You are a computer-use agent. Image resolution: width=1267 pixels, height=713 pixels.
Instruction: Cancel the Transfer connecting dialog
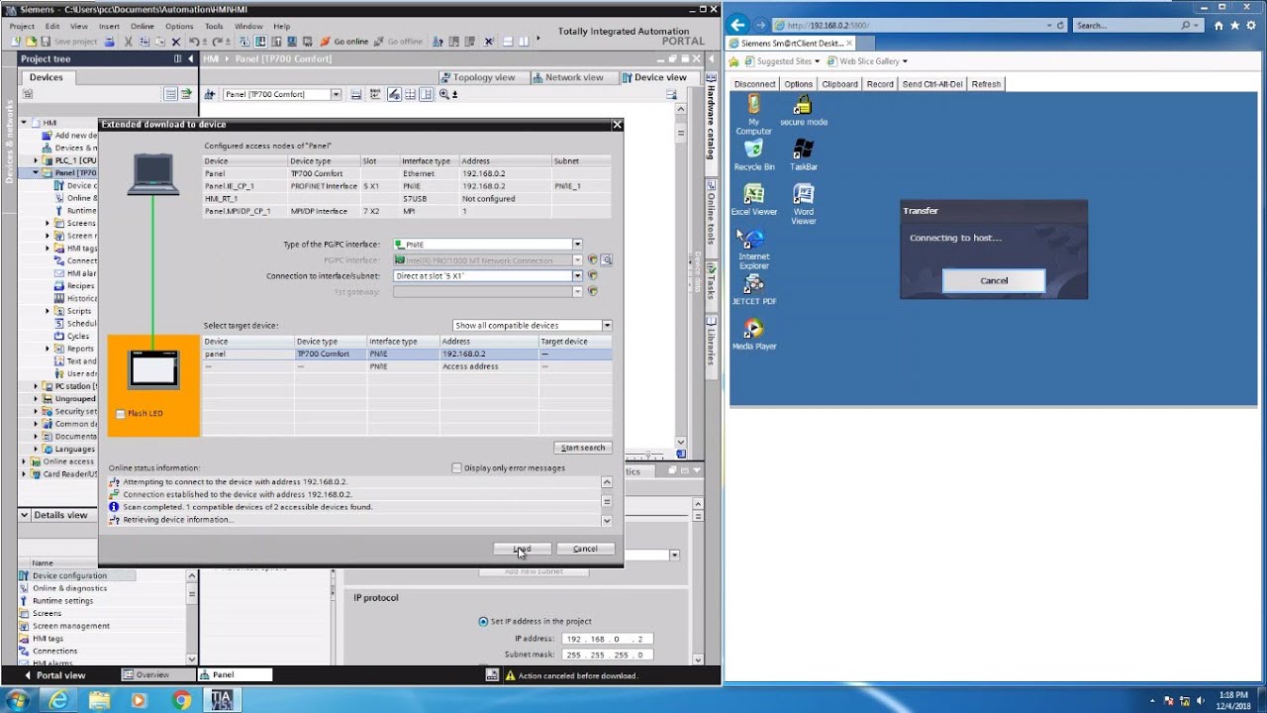[x=994, y=280]
